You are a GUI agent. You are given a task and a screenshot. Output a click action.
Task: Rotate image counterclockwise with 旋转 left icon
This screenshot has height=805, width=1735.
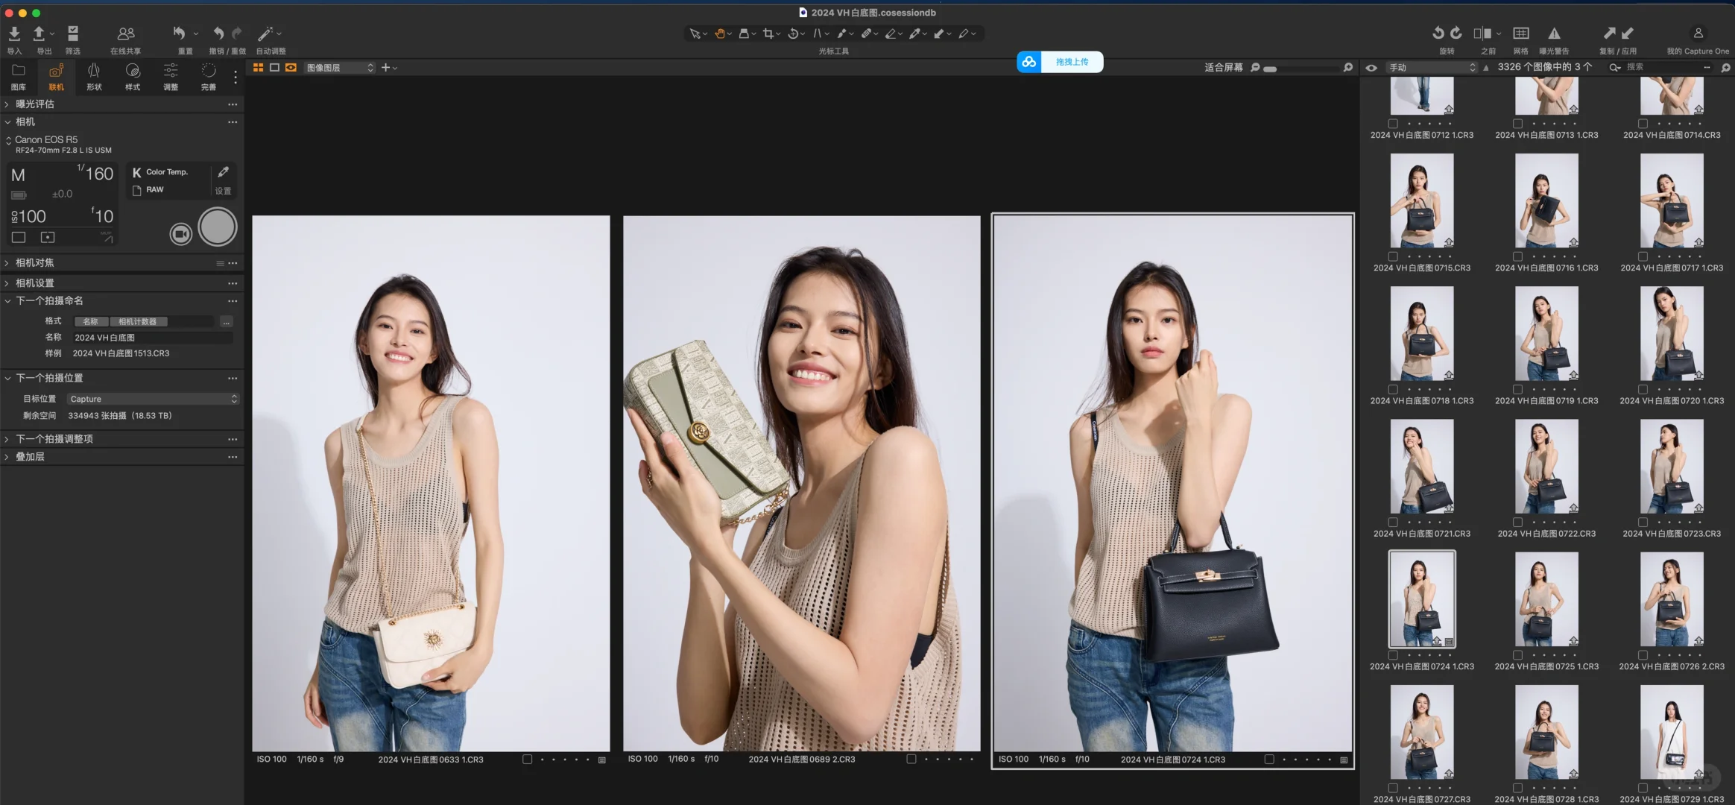coord(1438,34)
